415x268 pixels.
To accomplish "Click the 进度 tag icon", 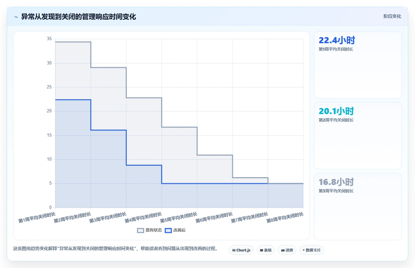I will [x=283, y=250].
